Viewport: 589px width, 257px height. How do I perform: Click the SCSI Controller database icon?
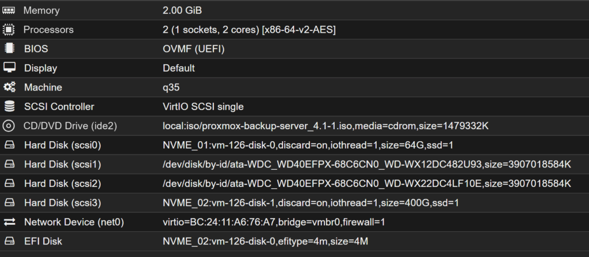[x=9, y=107]
